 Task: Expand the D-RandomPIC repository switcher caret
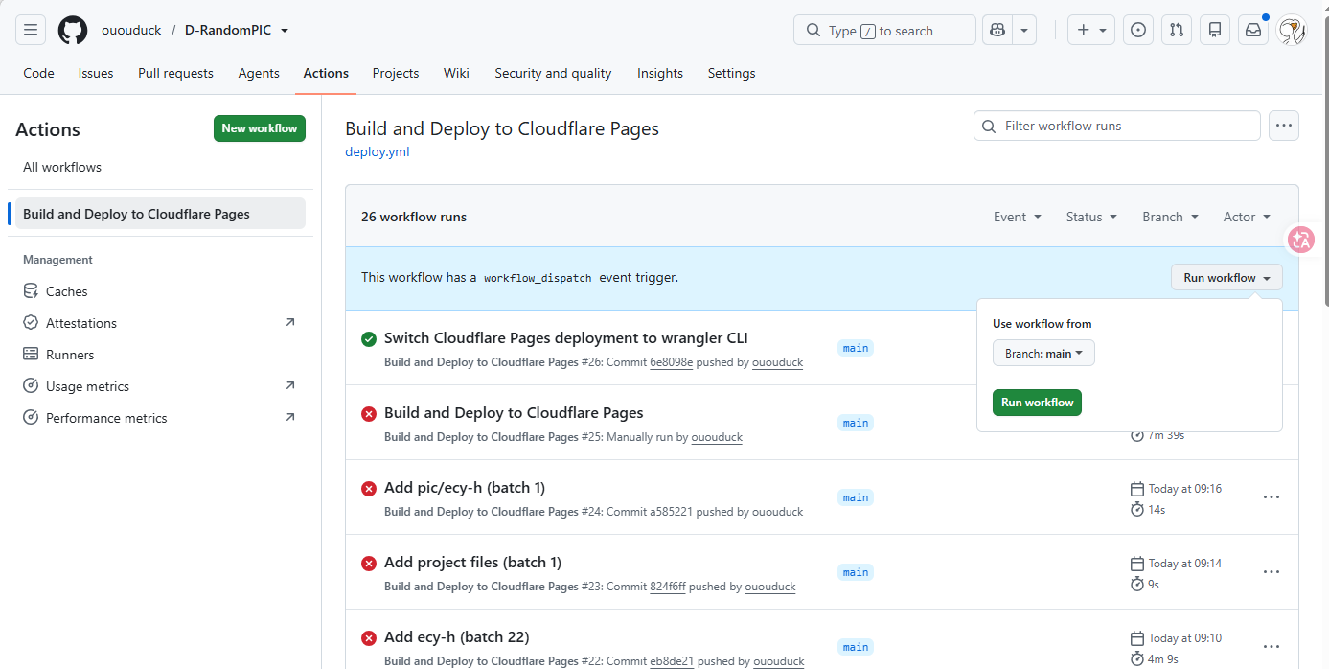285,31
